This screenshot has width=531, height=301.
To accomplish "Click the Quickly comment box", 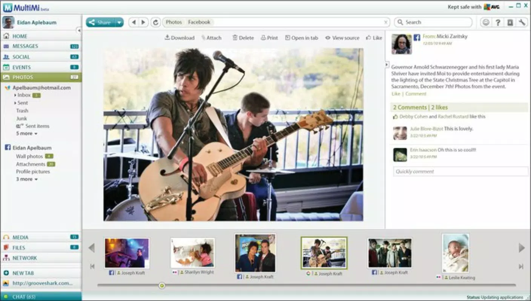I will click(x=460, y=172).
